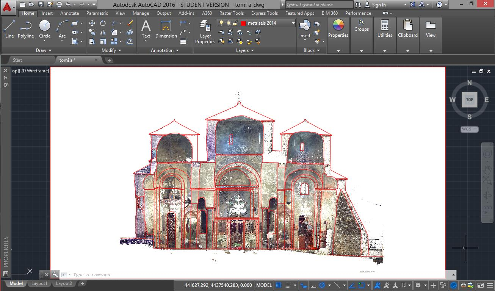Expand the Modify panel
495x291 pixels.
(x=111, y=50)
